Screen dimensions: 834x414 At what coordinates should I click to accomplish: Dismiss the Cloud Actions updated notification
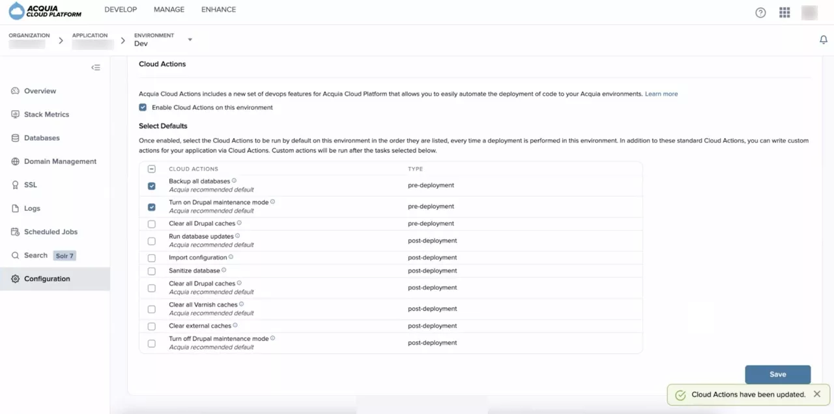817,394
